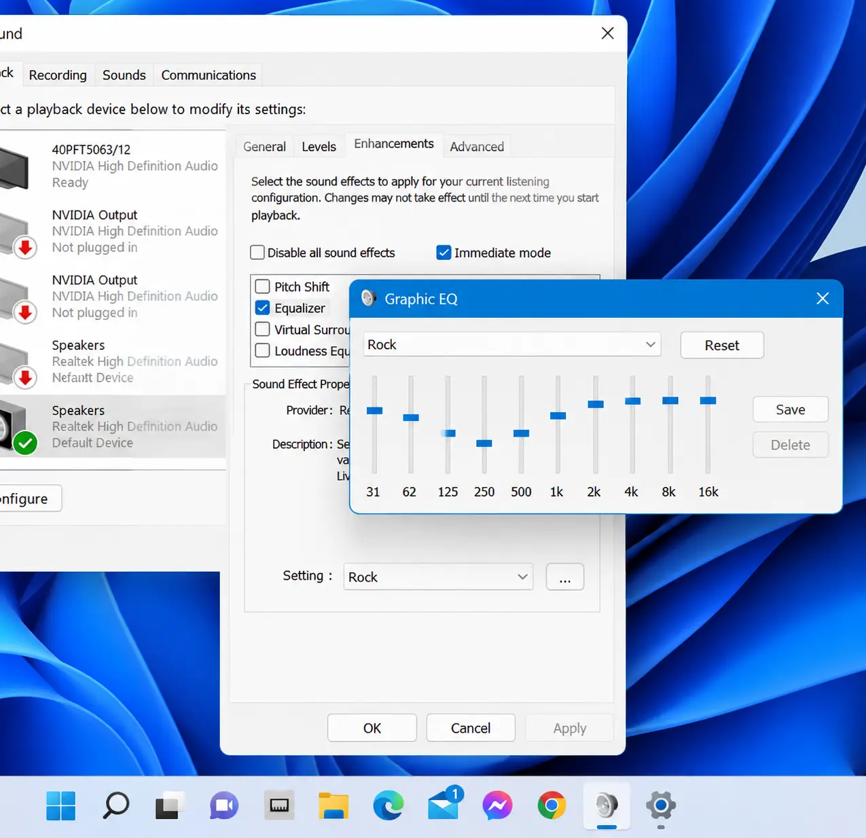Enable Virtual Surround checkbox
The image size is (866, 838).
pos(262,329)
